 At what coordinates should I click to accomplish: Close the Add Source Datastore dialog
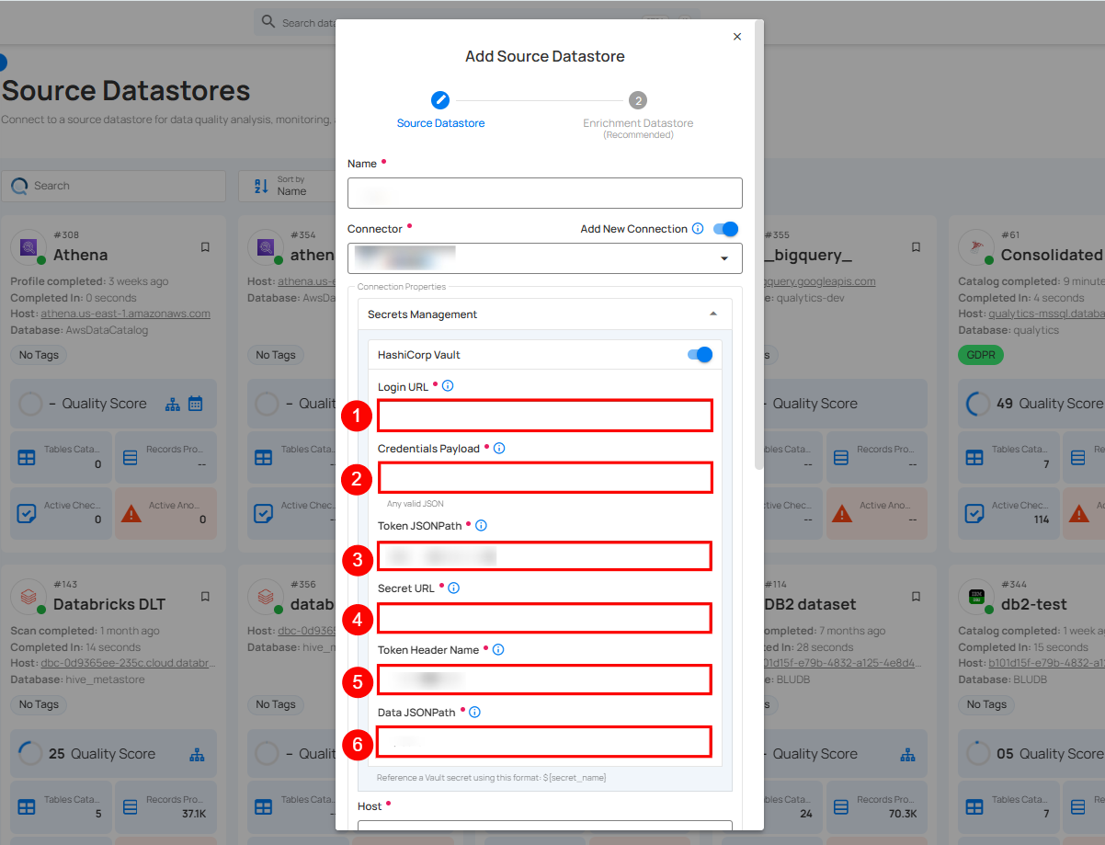[736, 37]
